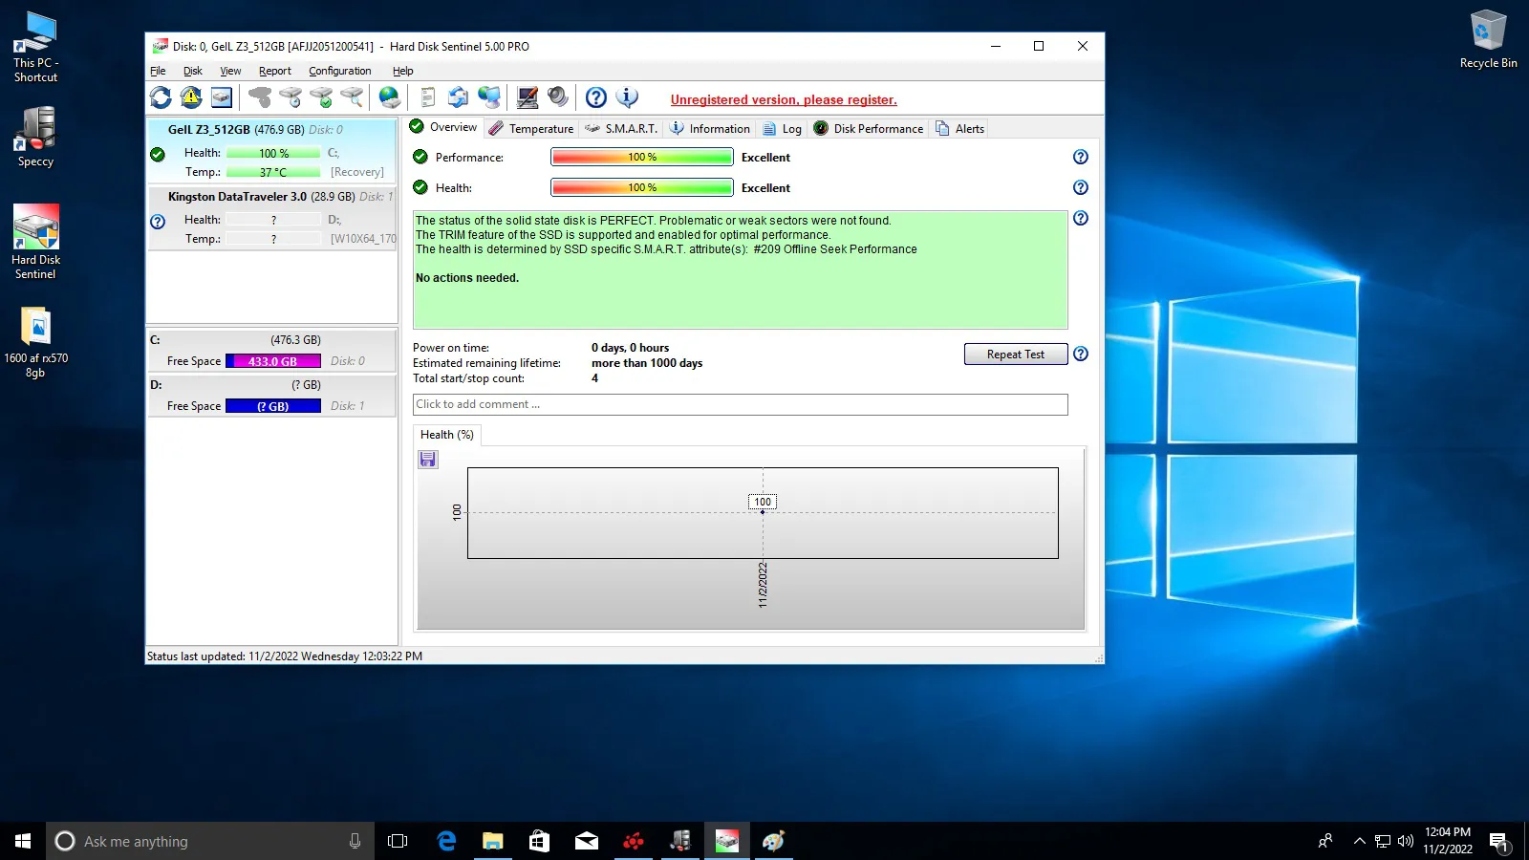This screenshot has width=1529, height=860.
Task: Select the Health (%) graph tab
Action: pyautogui.click(x=447, y=435)
